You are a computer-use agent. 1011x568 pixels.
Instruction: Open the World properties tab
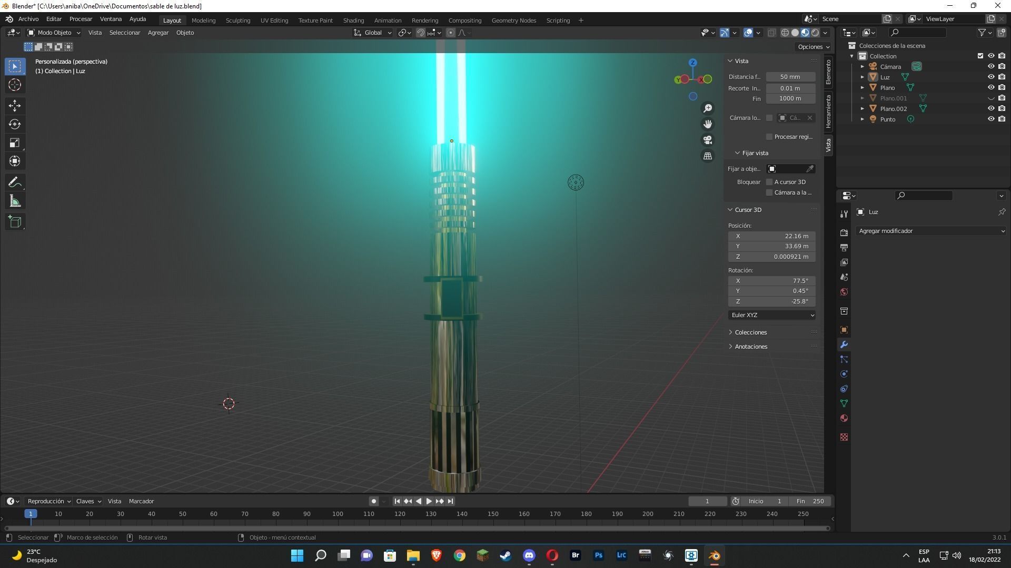[844, 292]
